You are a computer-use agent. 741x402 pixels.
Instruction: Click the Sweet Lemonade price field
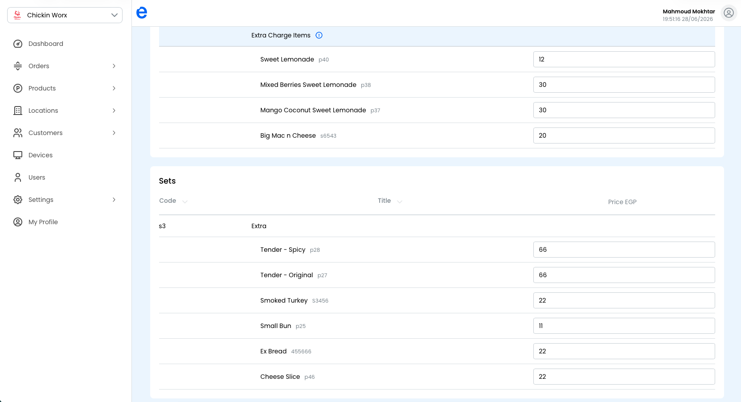tap(624, 59)
